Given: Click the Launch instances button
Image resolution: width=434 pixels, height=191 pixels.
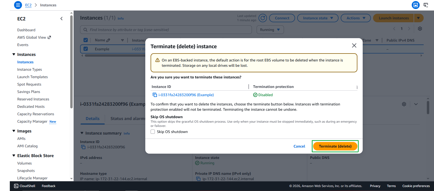Looking at the screenshot, I should coord(394,18).
